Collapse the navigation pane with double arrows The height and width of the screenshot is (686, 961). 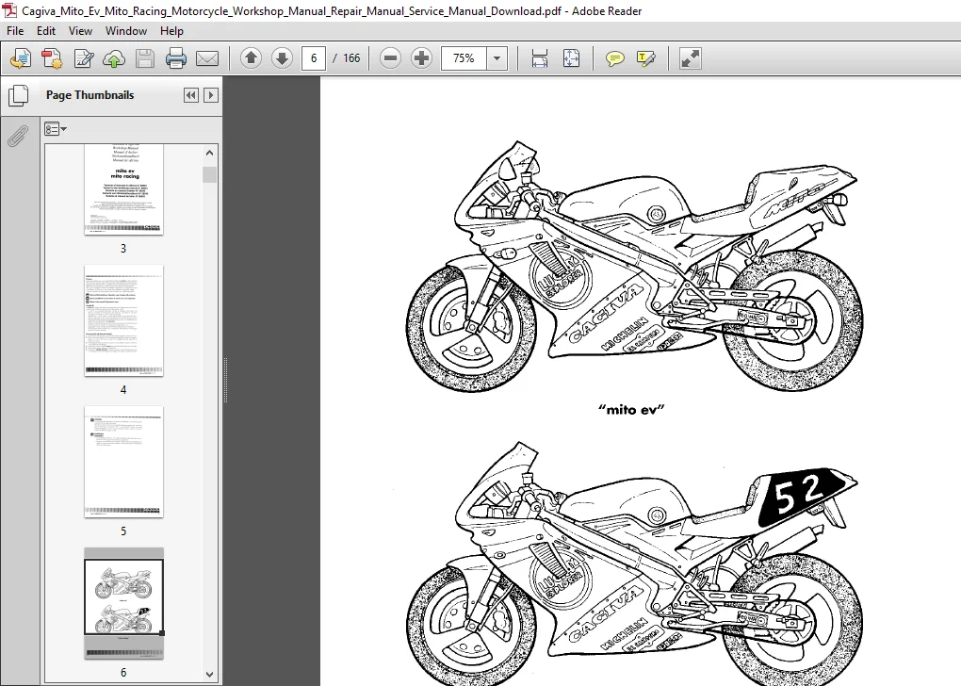(x=191, y=95)
